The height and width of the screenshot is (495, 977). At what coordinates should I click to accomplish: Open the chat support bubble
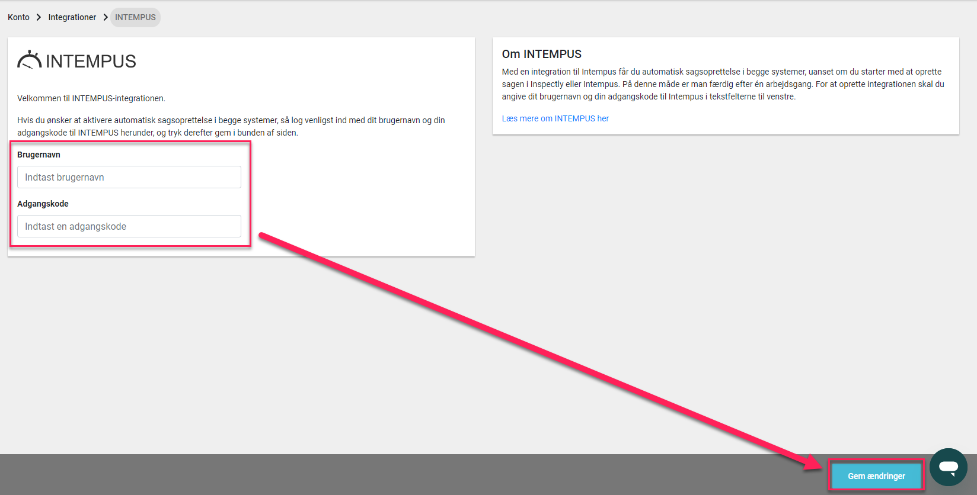(x=949, y=467)
